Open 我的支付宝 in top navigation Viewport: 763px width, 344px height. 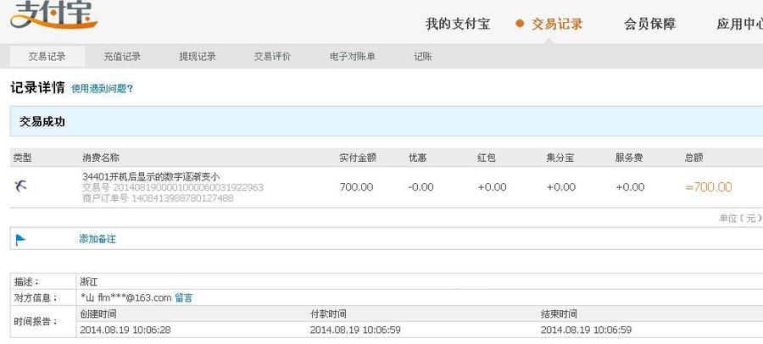458,24
